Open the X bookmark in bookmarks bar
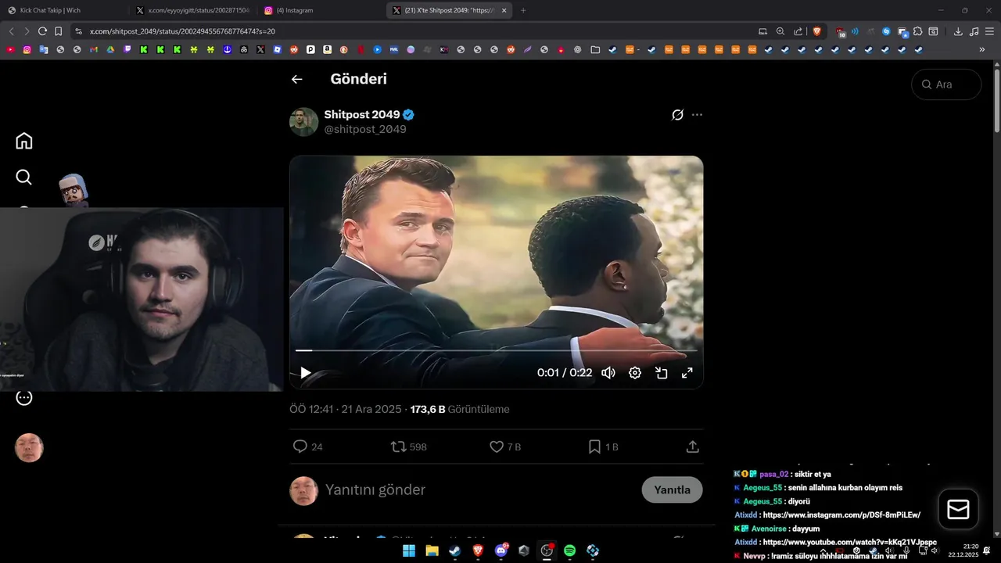This screenshot has width=1001, height=563. 260,49
